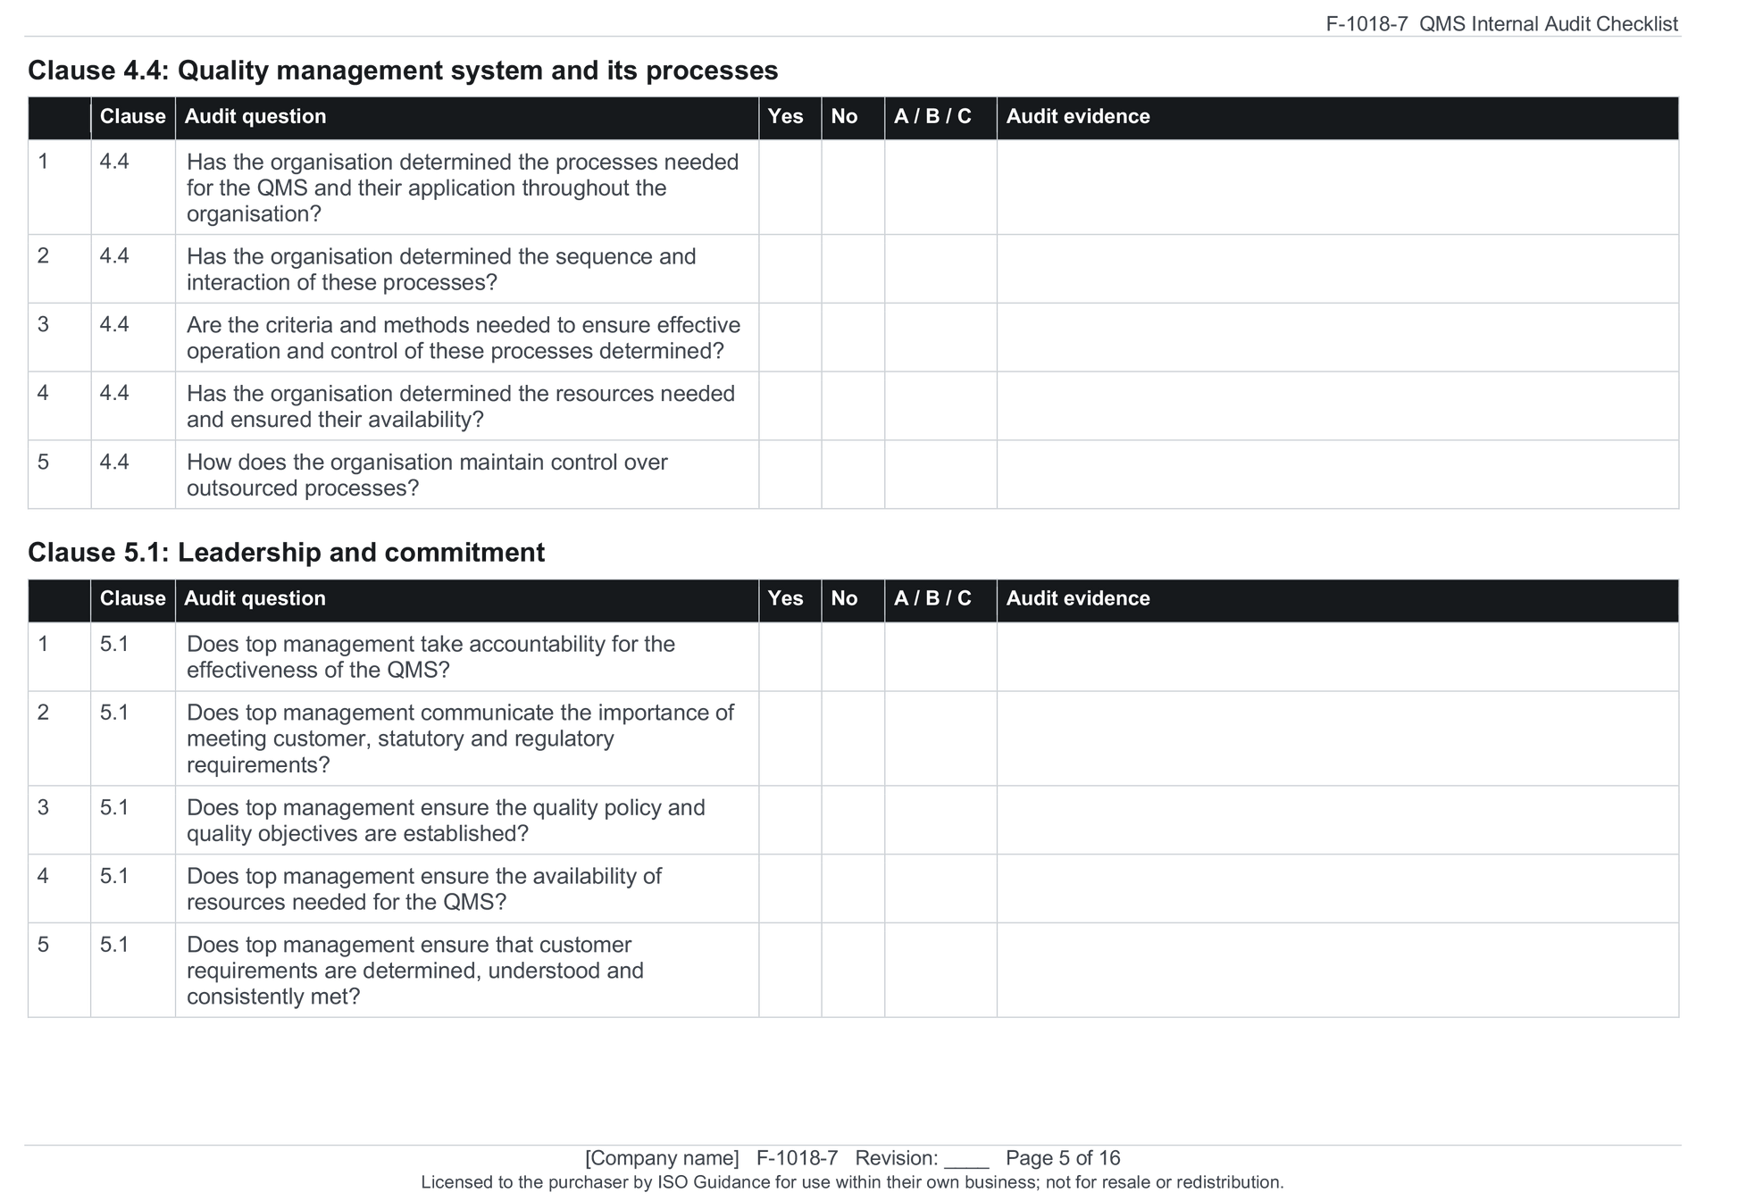
Task: Select A/B/C cell for sequence and interaction question
Action: click(940, 269)
